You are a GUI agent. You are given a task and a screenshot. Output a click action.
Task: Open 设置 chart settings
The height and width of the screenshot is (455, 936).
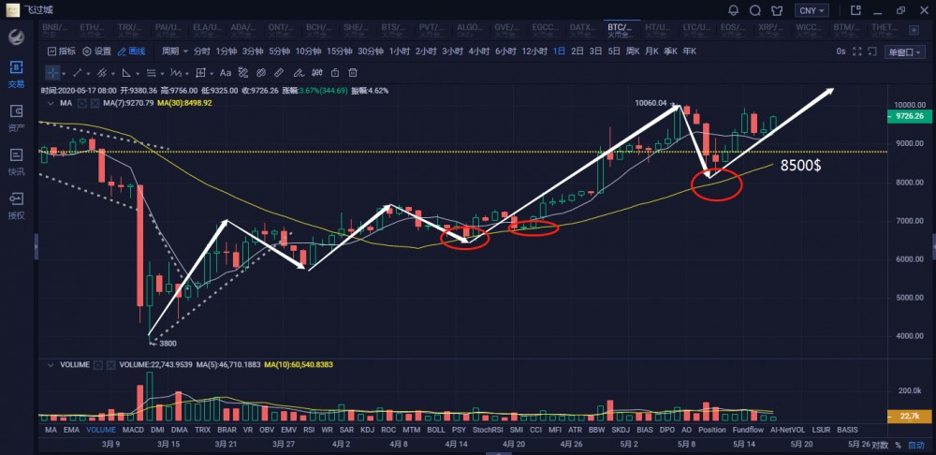coord(96,51)
